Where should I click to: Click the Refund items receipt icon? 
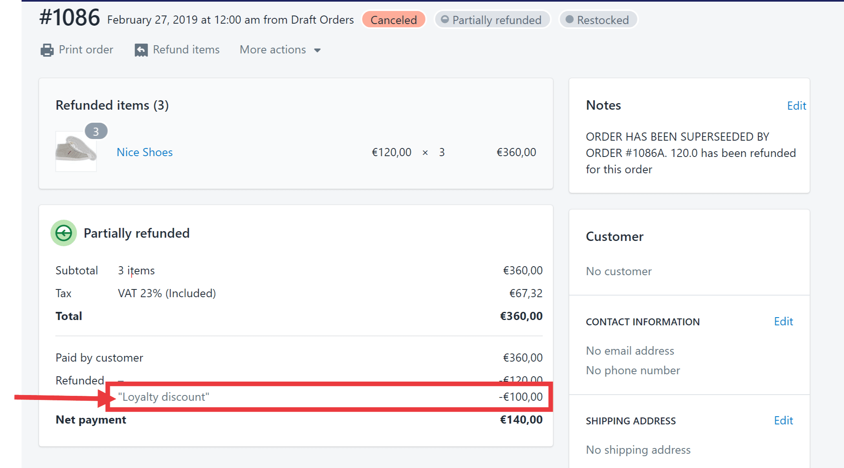(141, 50)
